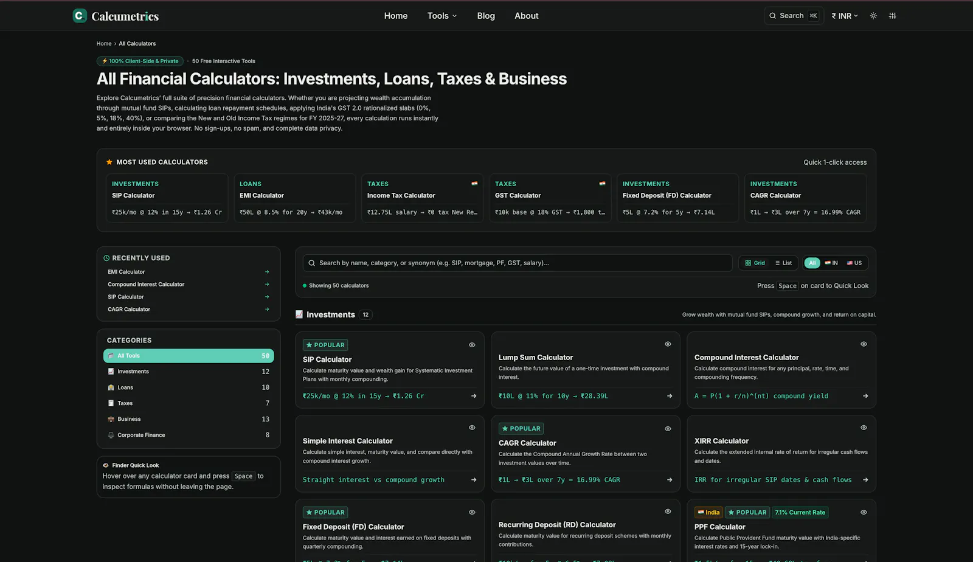Viewport: 973px width, 562px height.
Task: Click Home breadcrumb link
Action: tap(104, 44)
